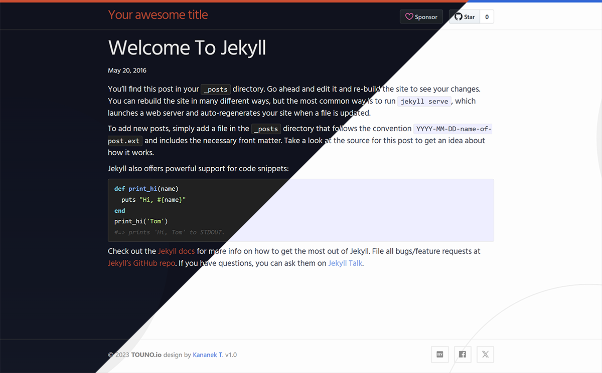The width and height of the screenshot is (602, 373).
Task: Click the 'puts "Hi, #{name}"' code line
Action: pos(154,200)
